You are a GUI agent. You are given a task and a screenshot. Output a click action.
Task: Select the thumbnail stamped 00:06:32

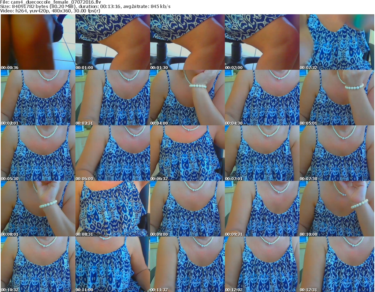187,153
